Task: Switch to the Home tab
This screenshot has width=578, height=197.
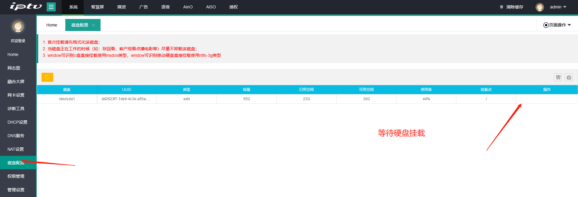Action: pos(51,25)
